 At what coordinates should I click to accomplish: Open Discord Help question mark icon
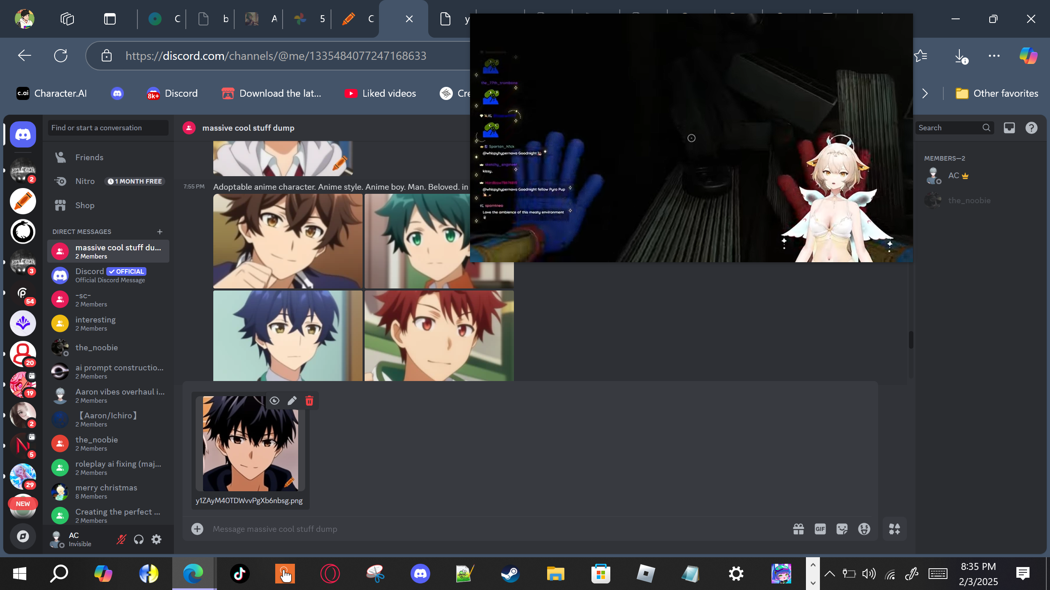point(1031,128)
